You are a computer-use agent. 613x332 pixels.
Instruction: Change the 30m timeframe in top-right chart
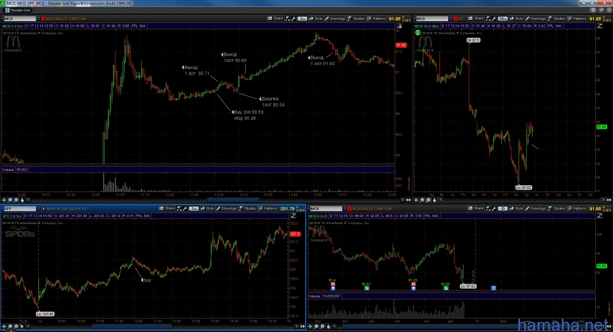click(x=503, y=19)
